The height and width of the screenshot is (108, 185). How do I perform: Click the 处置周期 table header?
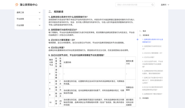61,62
